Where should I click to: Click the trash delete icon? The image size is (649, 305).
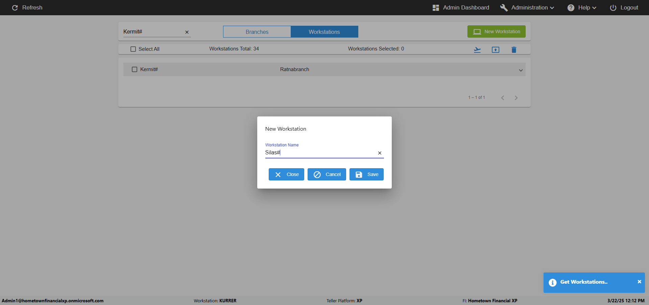(x=514, y=50)
